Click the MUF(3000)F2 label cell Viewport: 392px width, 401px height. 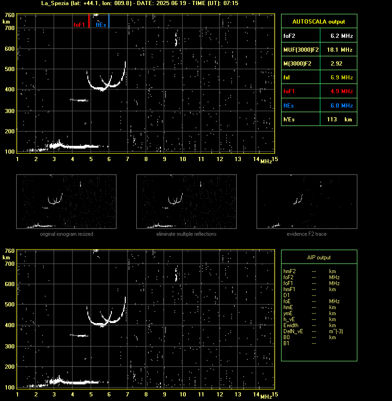pos(301,50)
